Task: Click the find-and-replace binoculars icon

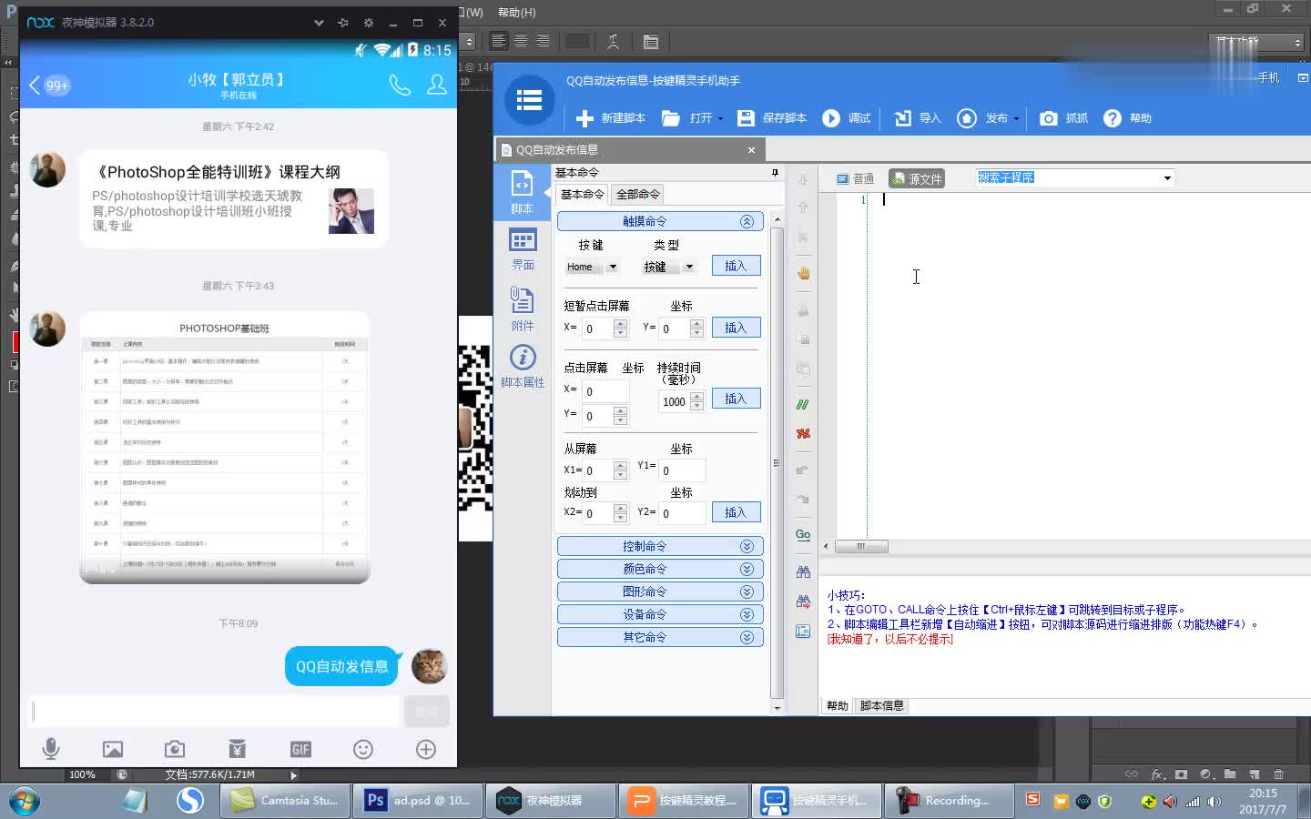Action: point(803,602)
